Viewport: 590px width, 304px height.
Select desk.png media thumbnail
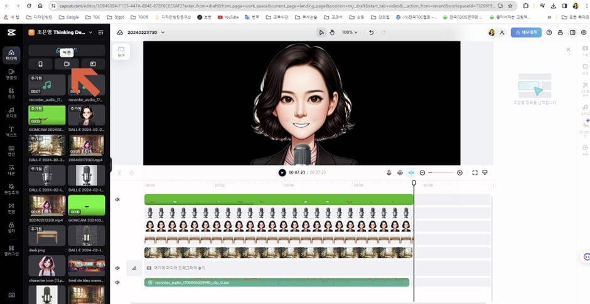point(47,235)
